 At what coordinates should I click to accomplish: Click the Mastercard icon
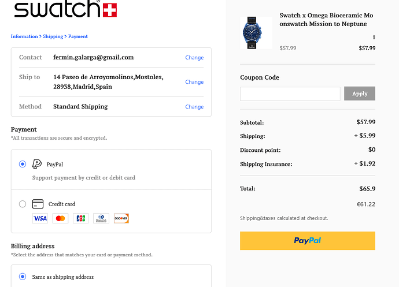(x=60, y=218)
